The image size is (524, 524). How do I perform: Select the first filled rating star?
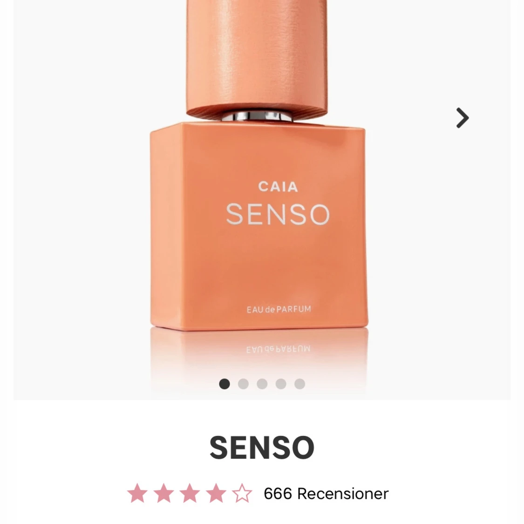[x=137, y=493]
